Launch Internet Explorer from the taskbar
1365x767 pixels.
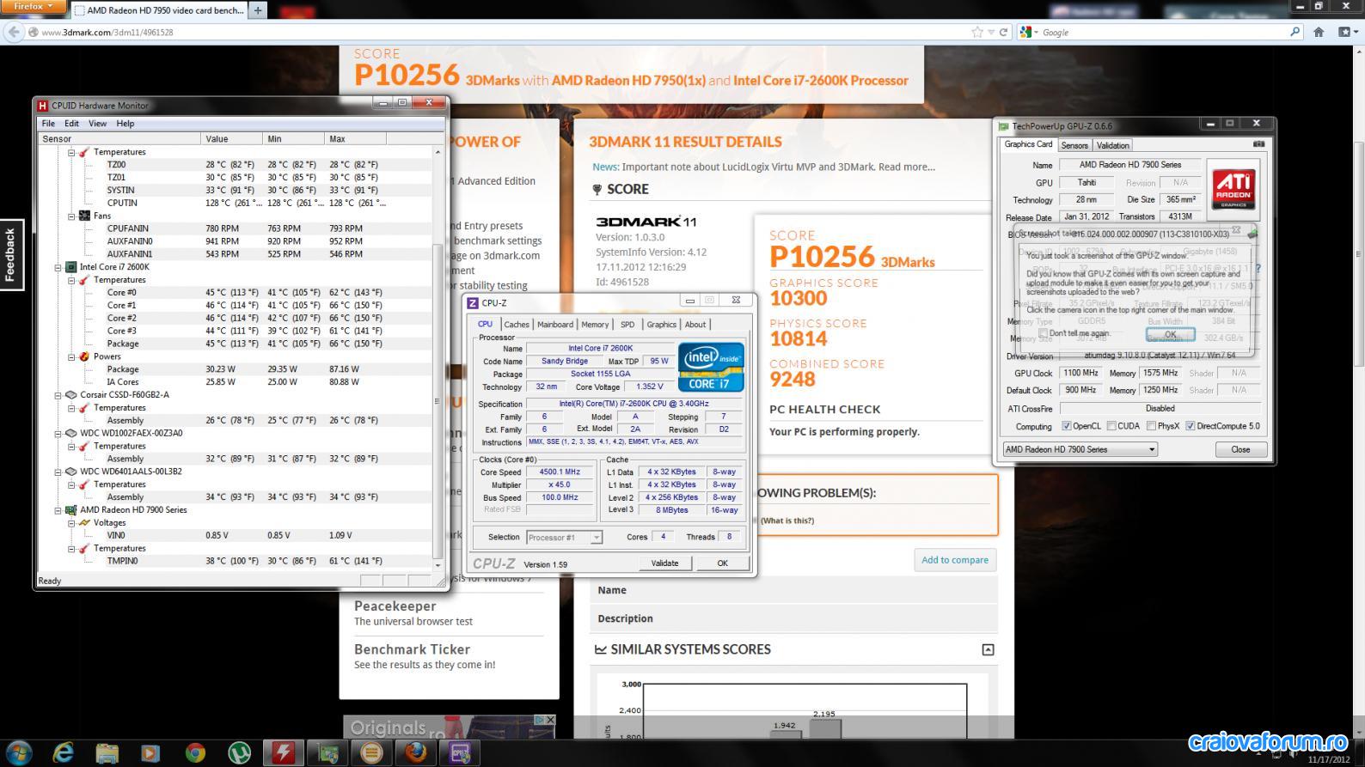64,753
